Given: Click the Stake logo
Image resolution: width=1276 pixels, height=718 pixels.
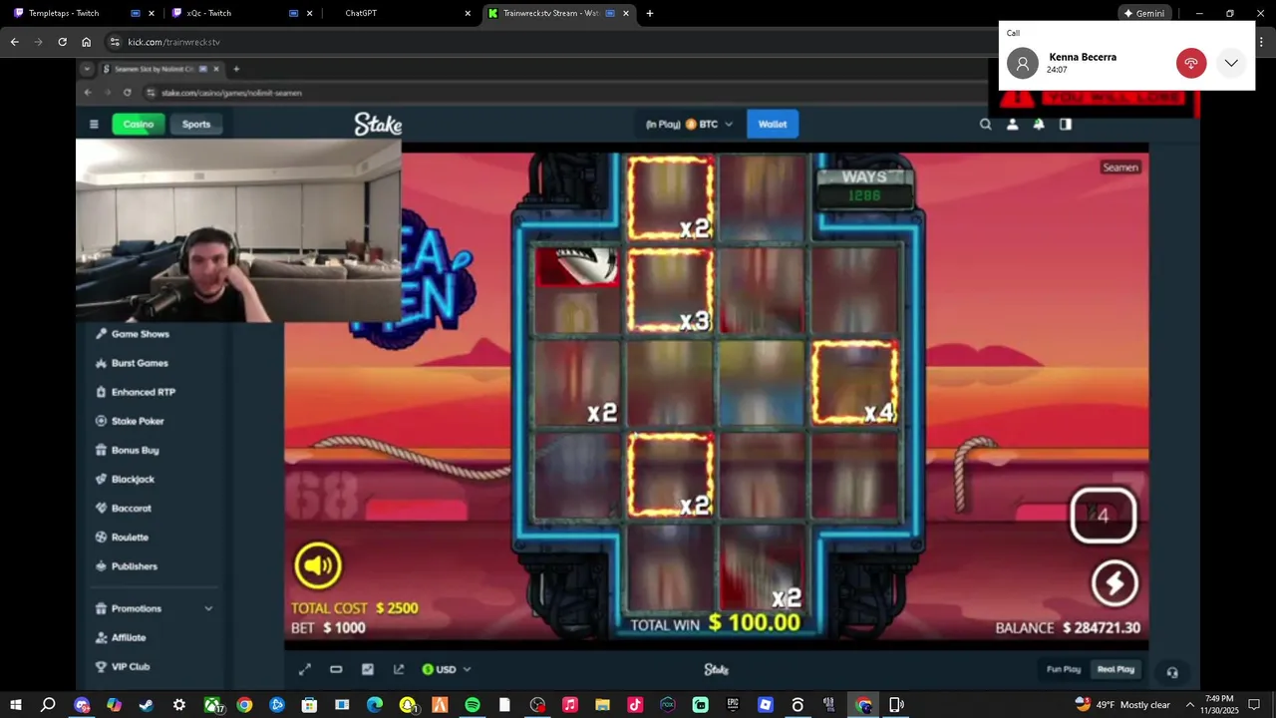Looking at the screenshot, I should [378, 125].
